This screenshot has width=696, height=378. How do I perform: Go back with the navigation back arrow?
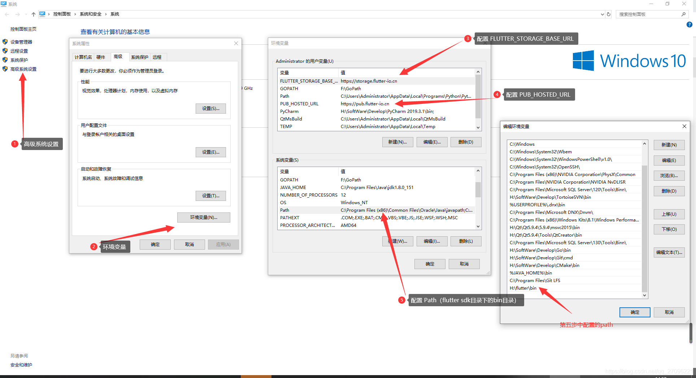point(7,14)
